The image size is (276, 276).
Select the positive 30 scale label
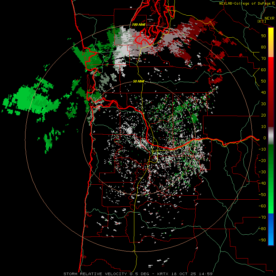[x=263, y=104]
